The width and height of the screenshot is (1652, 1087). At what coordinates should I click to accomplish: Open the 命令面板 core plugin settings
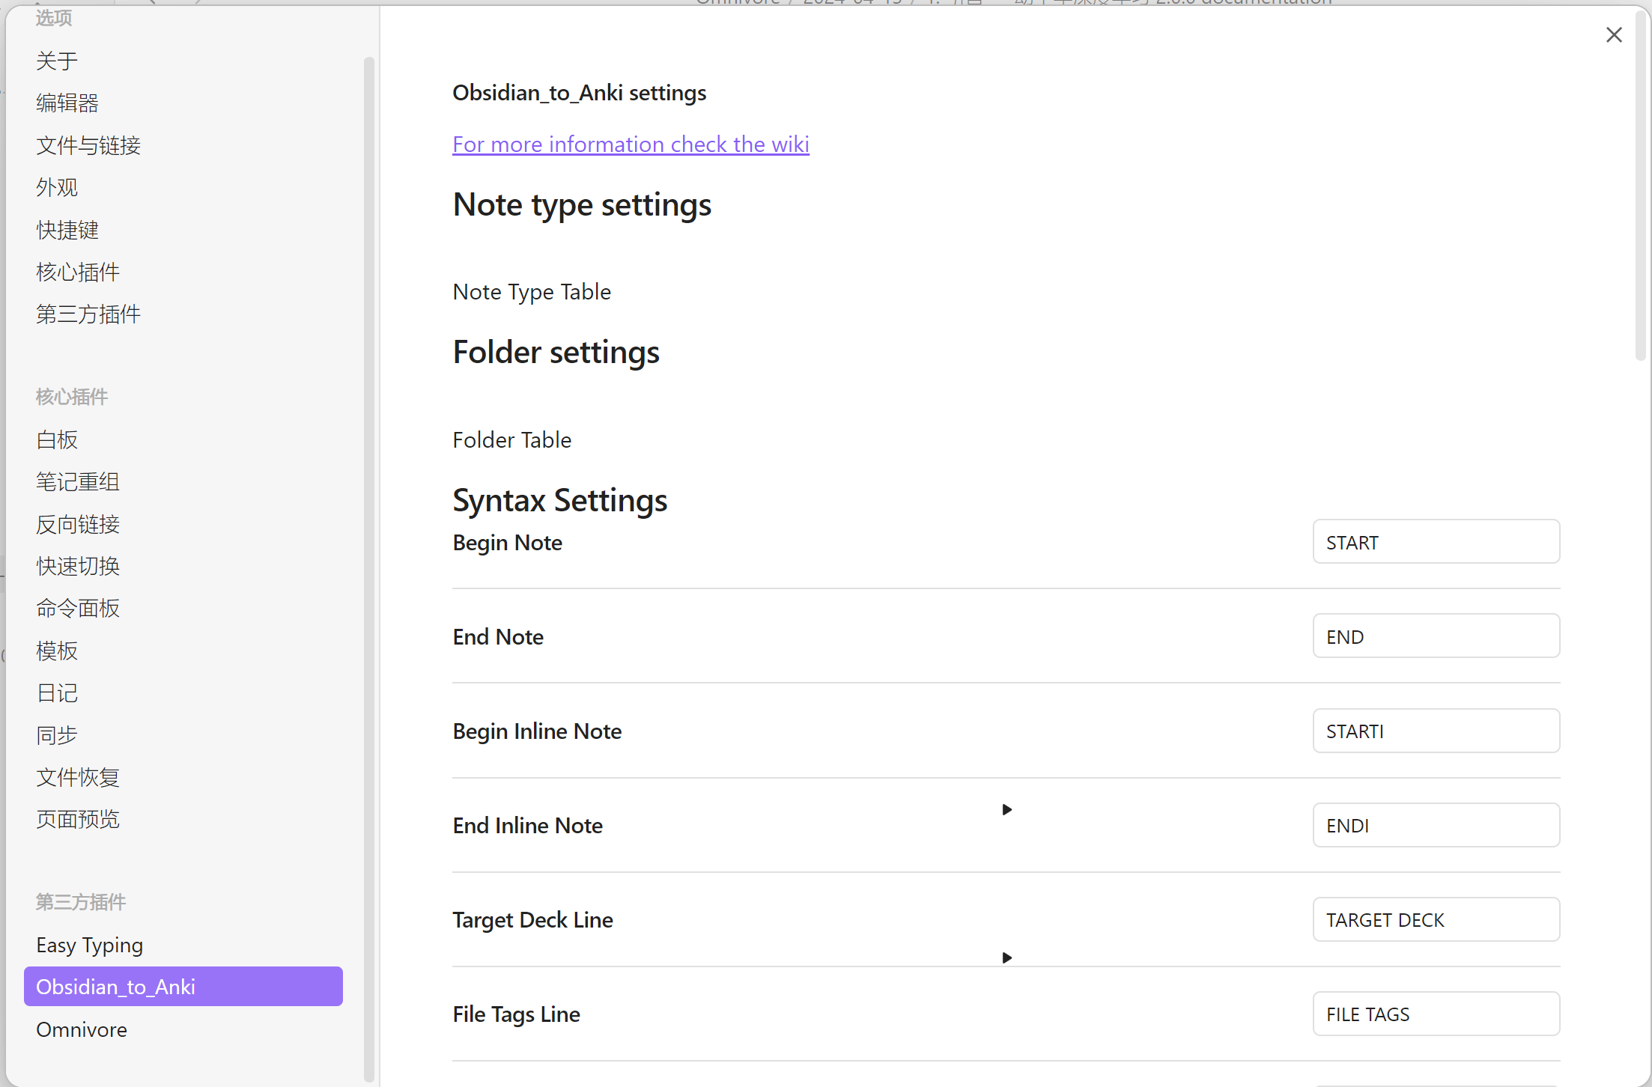pyautogui.click(x=78, y=608)
